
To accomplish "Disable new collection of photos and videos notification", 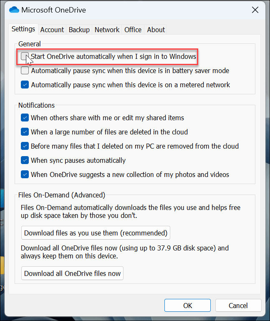I will click(25, 174).
